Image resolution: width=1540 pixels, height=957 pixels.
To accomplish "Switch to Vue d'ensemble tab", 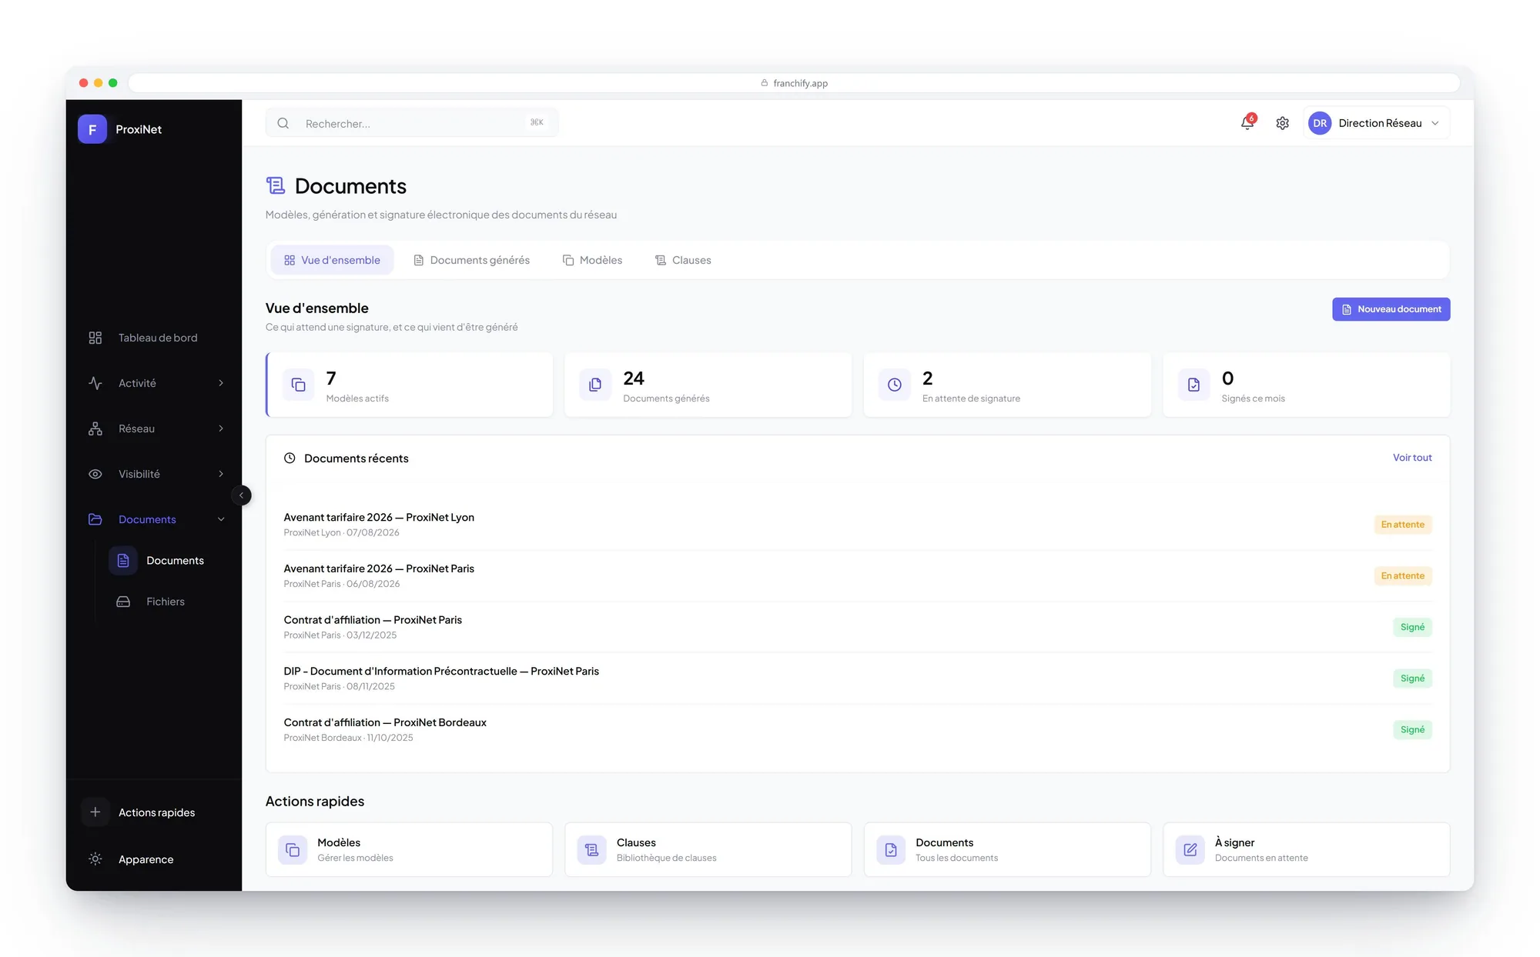I will [332, 260].
